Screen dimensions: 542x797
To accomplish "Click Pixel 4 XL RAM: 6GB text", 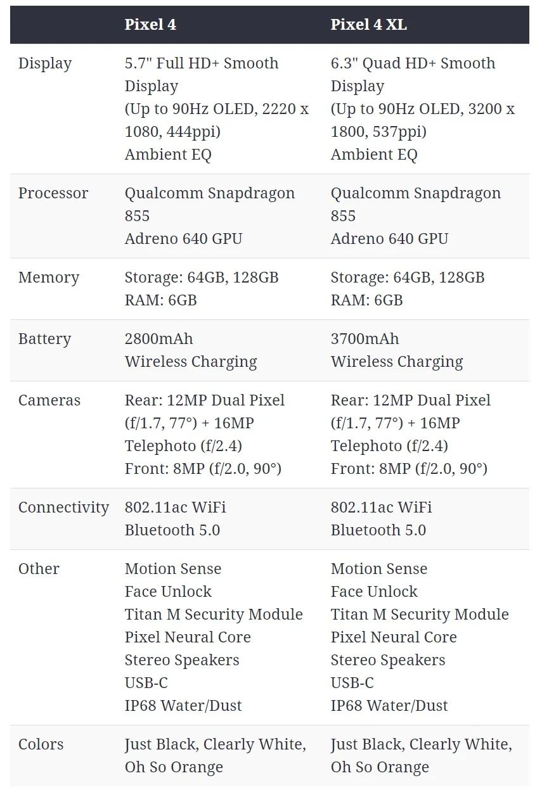I will click(x=366, y=300).
